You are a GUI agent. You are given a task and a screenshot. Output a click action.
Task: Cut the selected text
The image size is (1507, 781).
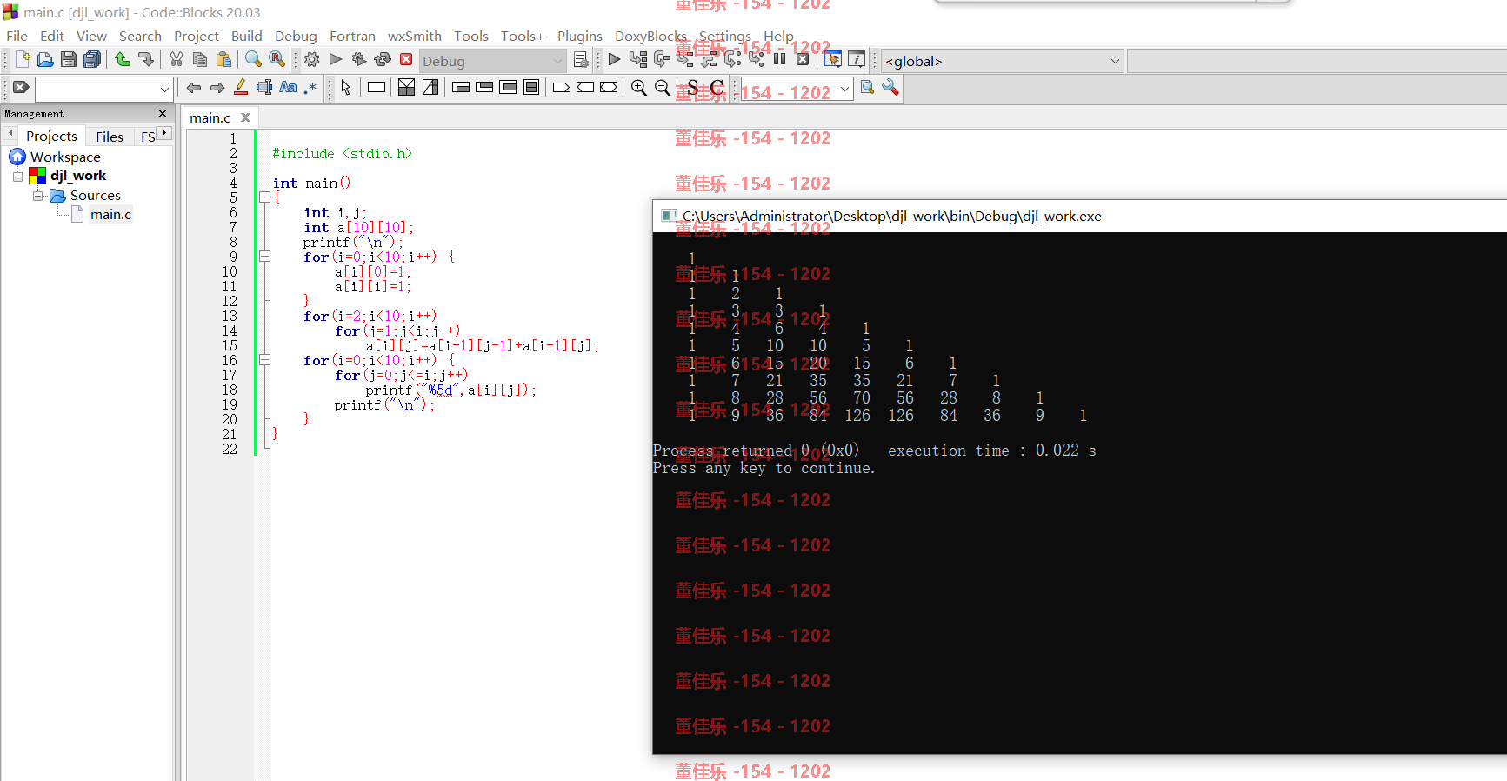click(x=177, y=59)
